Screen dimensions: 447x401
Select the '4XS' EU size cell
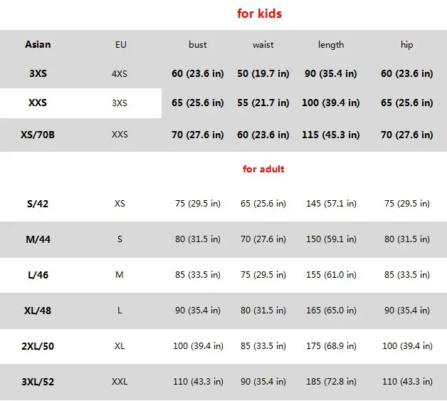pos(120,73)
